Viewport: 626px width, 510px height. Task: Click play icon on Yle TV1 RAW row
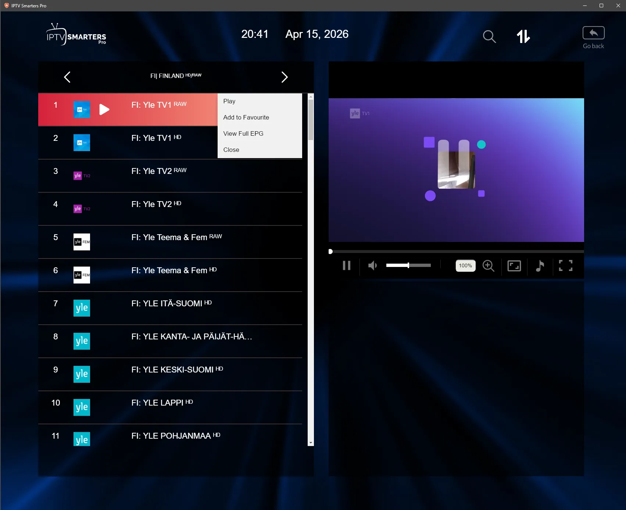104,110
